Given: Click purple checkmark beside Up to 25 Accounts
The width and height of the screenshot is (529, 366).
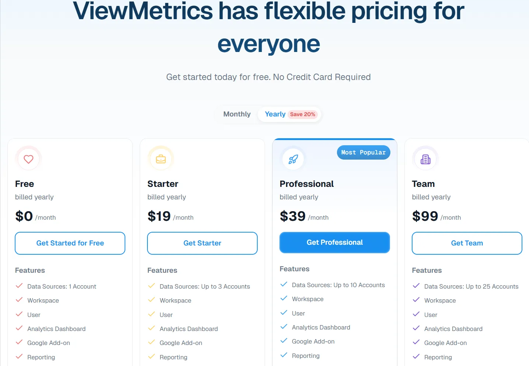Looking at the screenshot, I should tap(416, 286).
